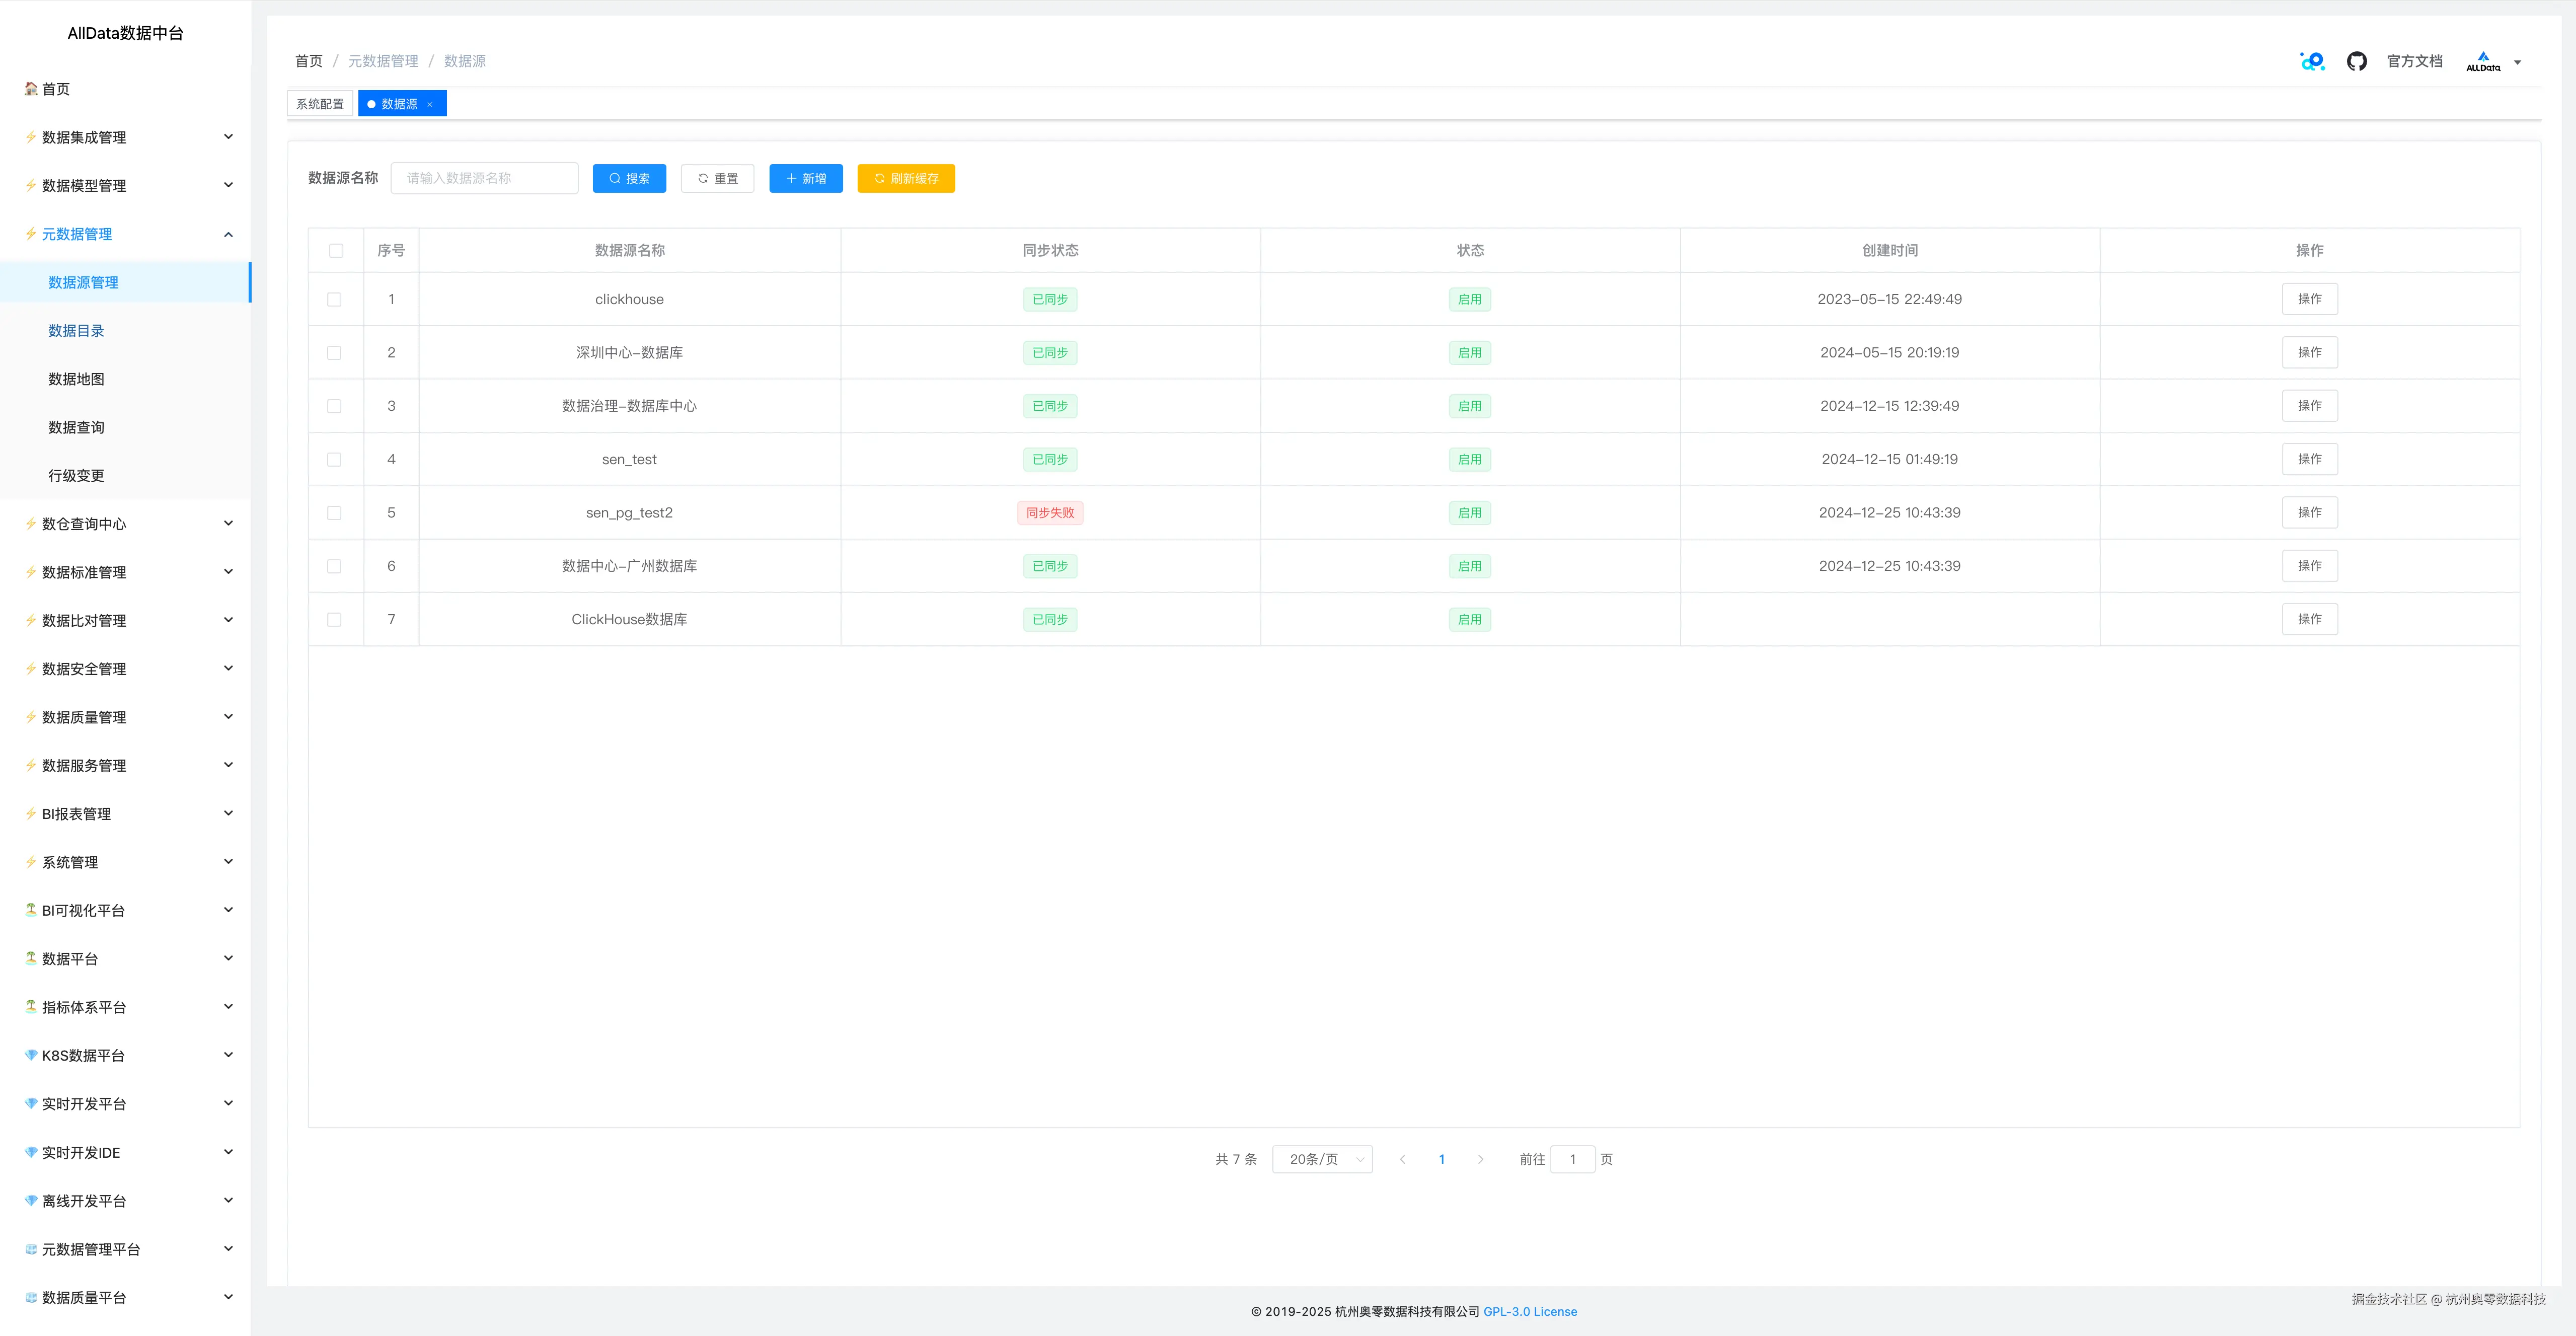The width and height of the screenshot is (2576, 1336).
Task: Go to next page arrow in pagination
Action: [x=1480, y=1159]
